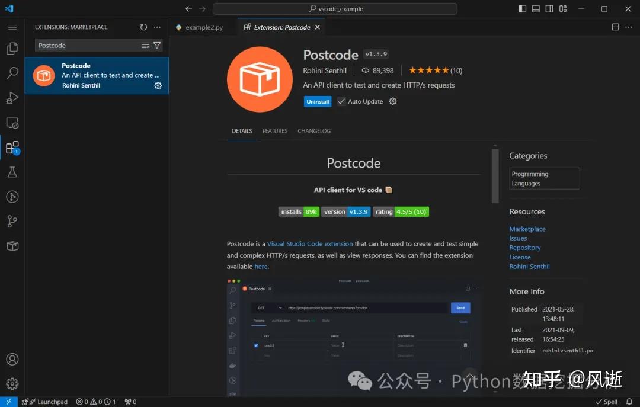Click the version v1.3.9 badge
Screen dimensions: 640x407
pos(345,212)
